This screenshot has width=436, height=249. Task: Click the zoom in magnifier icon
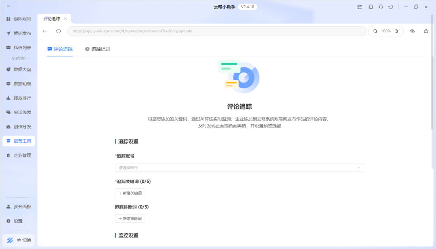point(396,31)
